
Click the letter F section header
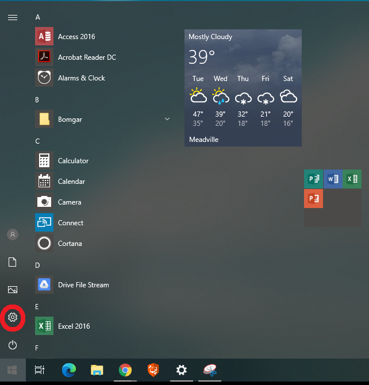(x=37, y=348)
